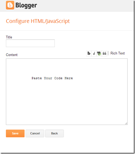This screenshot has height=154, width=135.
Task: Apply bold formatting with the b icon
Action: tap(89, 53)
